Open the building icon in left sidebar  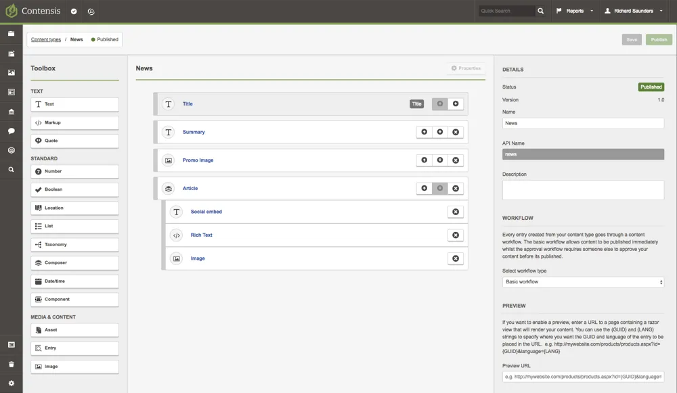click(12, 112)
